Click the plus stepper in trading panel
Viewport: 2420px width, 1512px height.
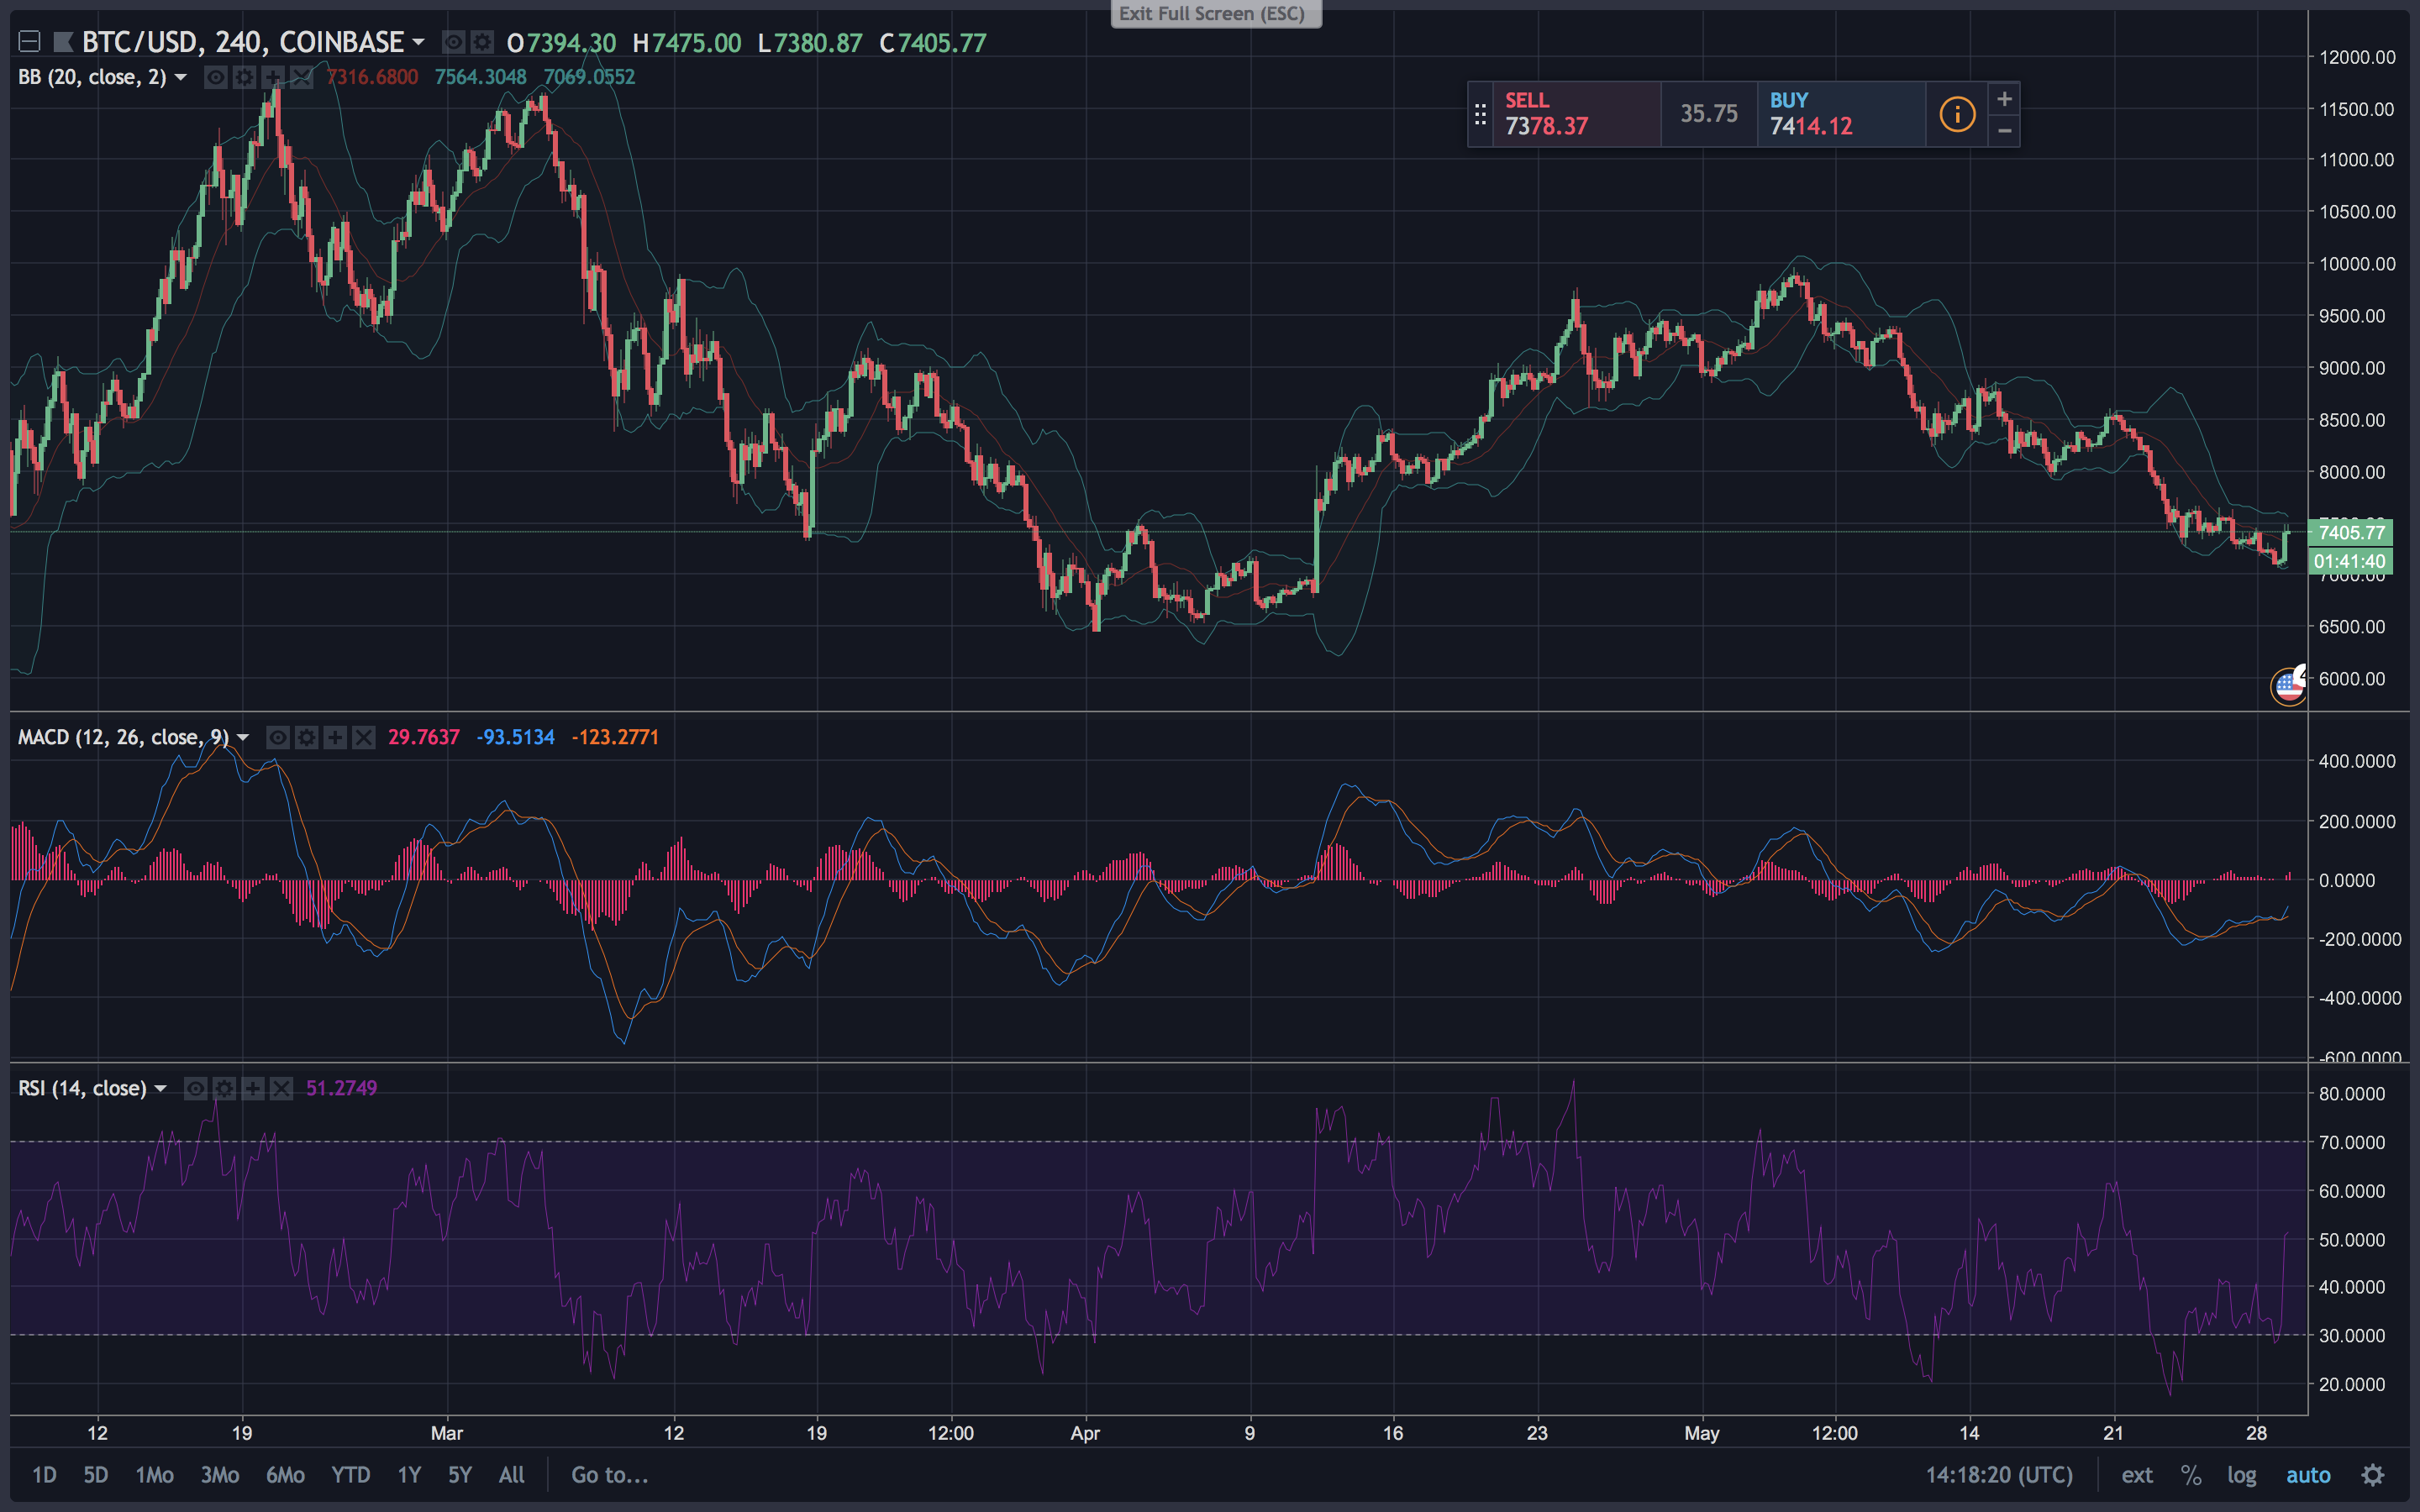pyautogui.click(x=2004, y=99)
